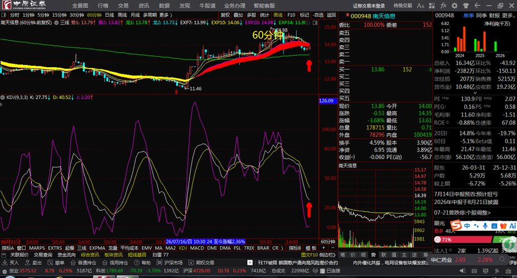Open 信用持仓 credit holdings
This screenshot has width=517, height=278.
coord(115,262)
